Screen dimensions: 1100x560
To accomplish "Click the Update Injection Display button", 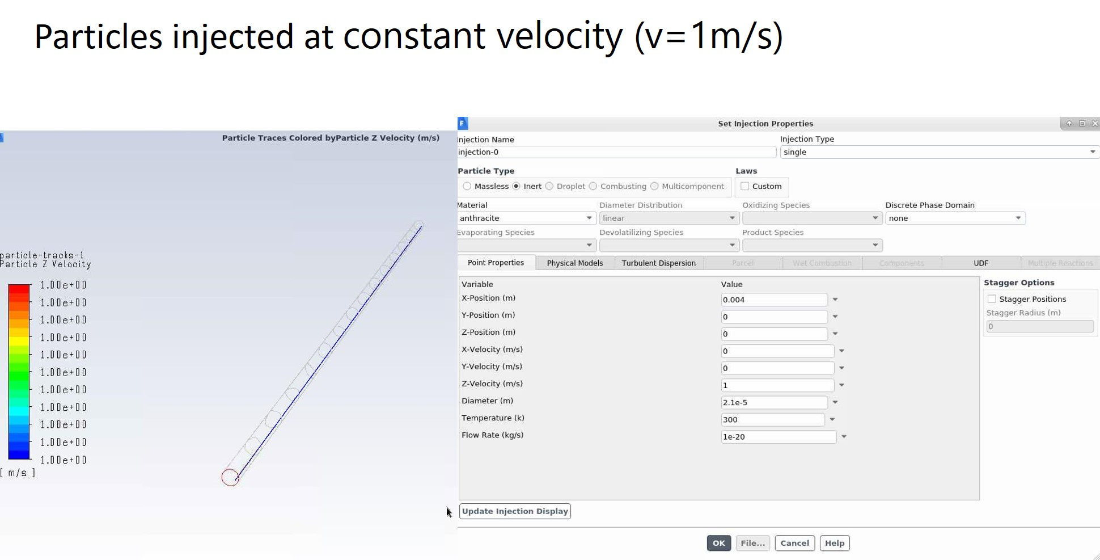I will point(515,511).
